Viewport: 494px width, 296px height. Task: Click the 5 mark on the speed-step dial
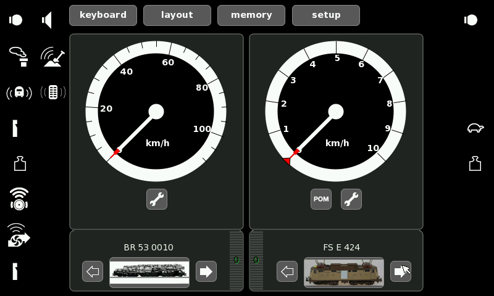[x=337, y=58]
